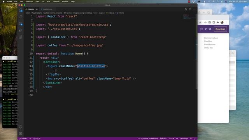The height and width of the screenshot is (140, 249).
Task: Click the sync changes icon in status bar
Action: [30, 138]
